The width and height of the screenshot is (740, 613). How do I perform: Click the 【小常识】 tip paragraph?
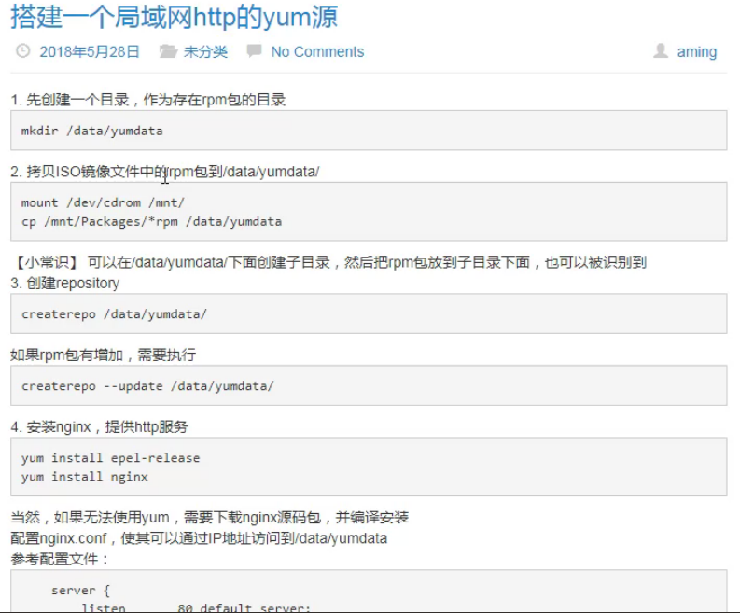pyautogui.click(x=329, y=262)
